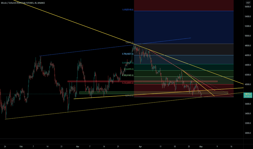Select the green horizontal support zone rectangle
253x149 pixels.
click(x=154, y=93)
